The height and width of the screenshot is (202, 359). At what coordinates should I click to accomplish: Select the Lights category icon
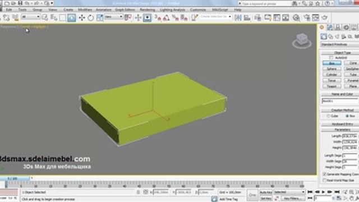pos(337,36)
